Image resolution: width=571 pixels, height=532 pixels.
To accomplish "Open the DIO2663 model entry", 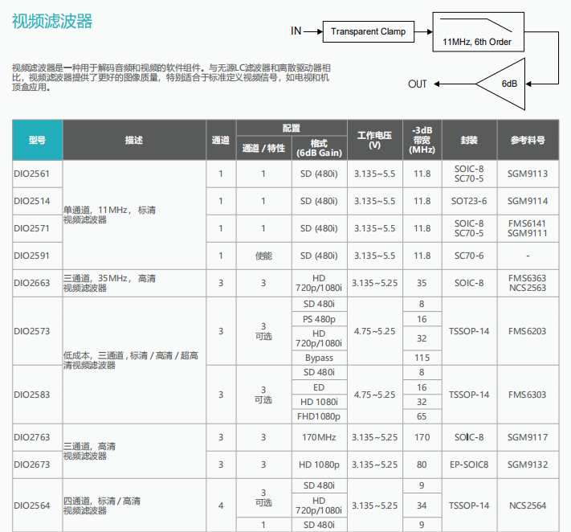I will coord(32,283).
